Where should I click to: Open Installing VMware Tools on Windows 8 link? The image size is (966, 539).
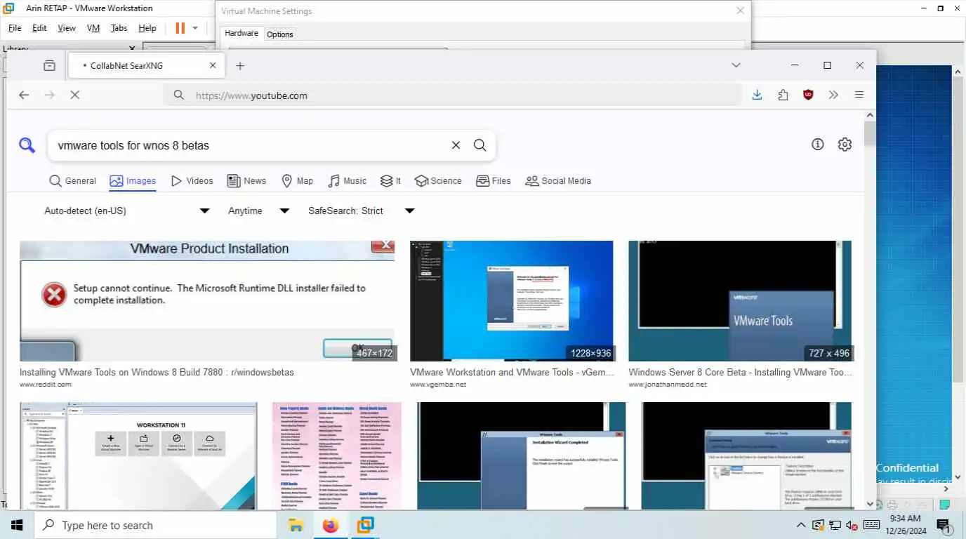click(x=157, y=373)
